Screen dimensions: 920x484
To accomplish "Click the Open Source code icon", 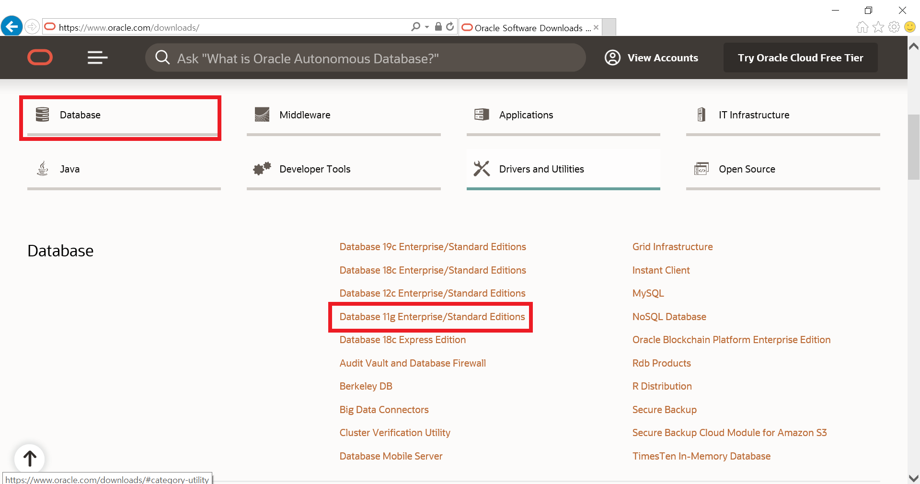I will pos(701,169).
